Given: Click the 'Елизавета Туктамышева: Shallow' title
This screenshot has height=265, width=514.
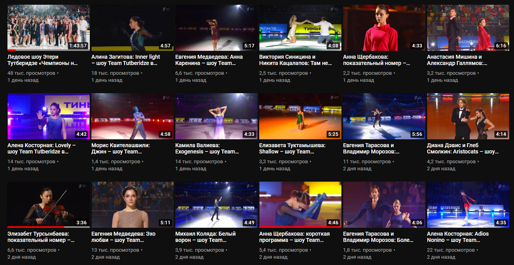Looking at the screenshot, I should coord(292,148).
